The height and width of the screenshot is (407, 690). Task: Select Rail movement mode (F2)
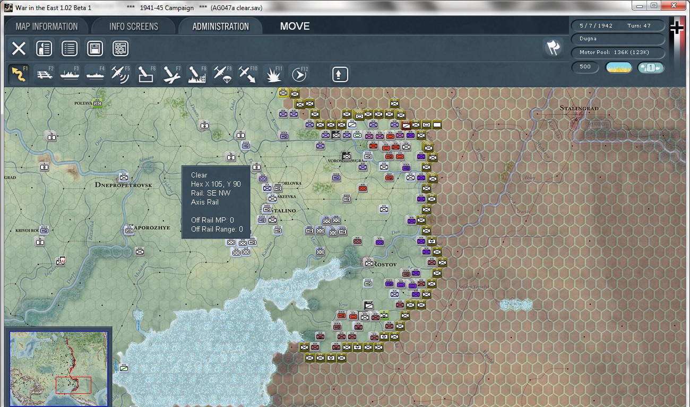click(45, 74)
